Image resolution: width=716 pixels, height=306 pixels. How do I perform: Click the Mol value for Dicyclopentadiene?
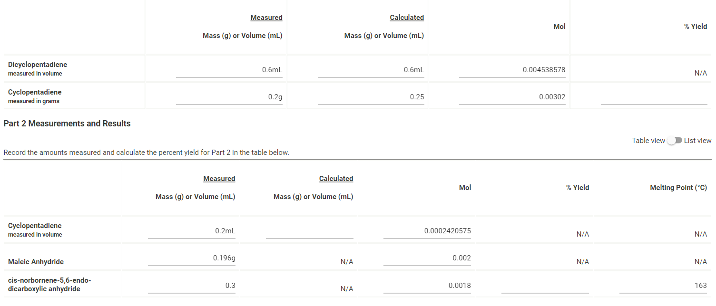point(511,69)
